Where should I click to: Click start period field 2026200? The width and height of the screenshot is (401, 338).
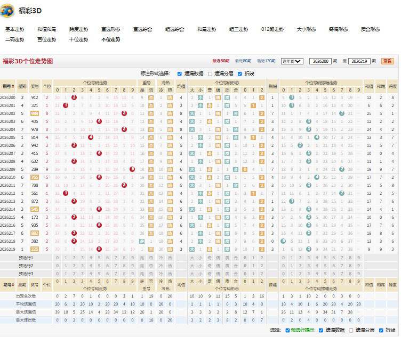320,61
